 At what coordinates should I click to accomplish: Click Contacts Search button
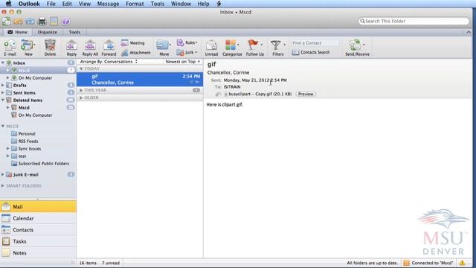click(311, 52)
